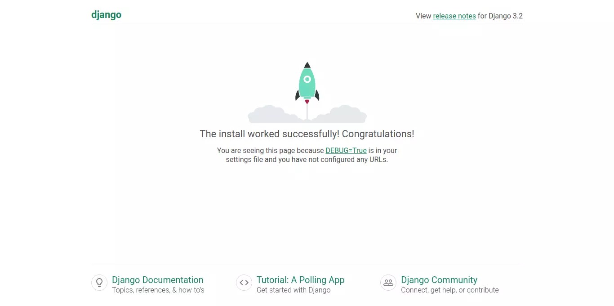614x306 pixels.
Task: Click the code brackets tutorial icon
Action: coord(244,283)
